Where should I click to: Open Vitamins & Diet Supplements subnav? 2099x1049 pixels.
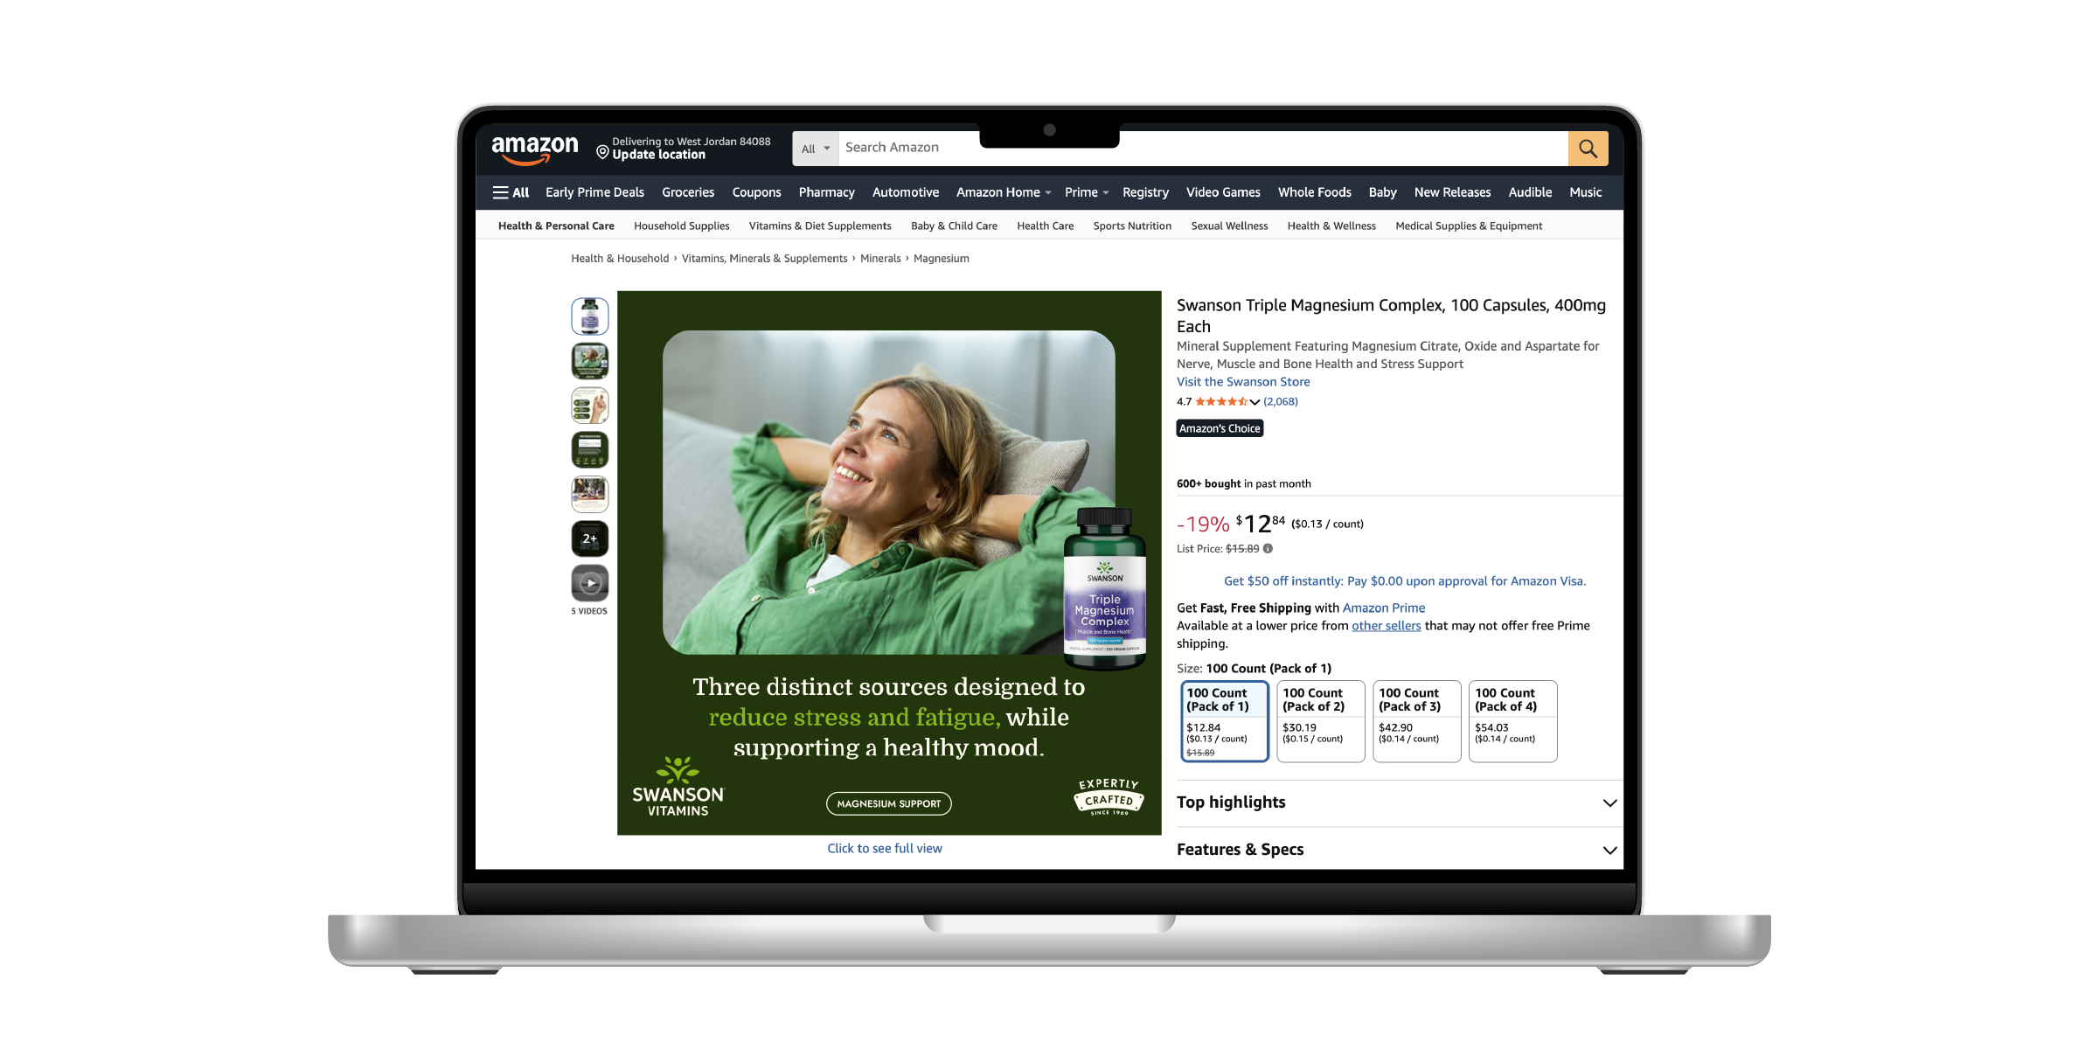pos(820,226)
